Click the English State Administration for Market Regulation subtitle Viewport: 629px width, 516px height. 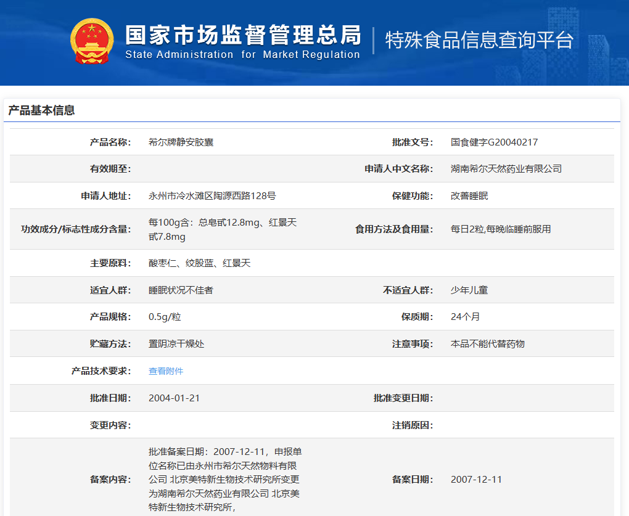pos(242,55)
